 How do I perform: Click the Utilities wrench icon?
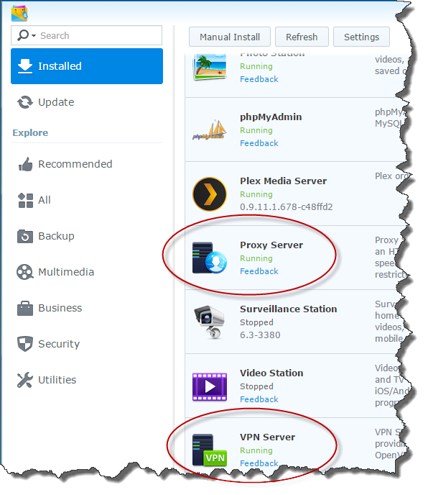[25, 380]
